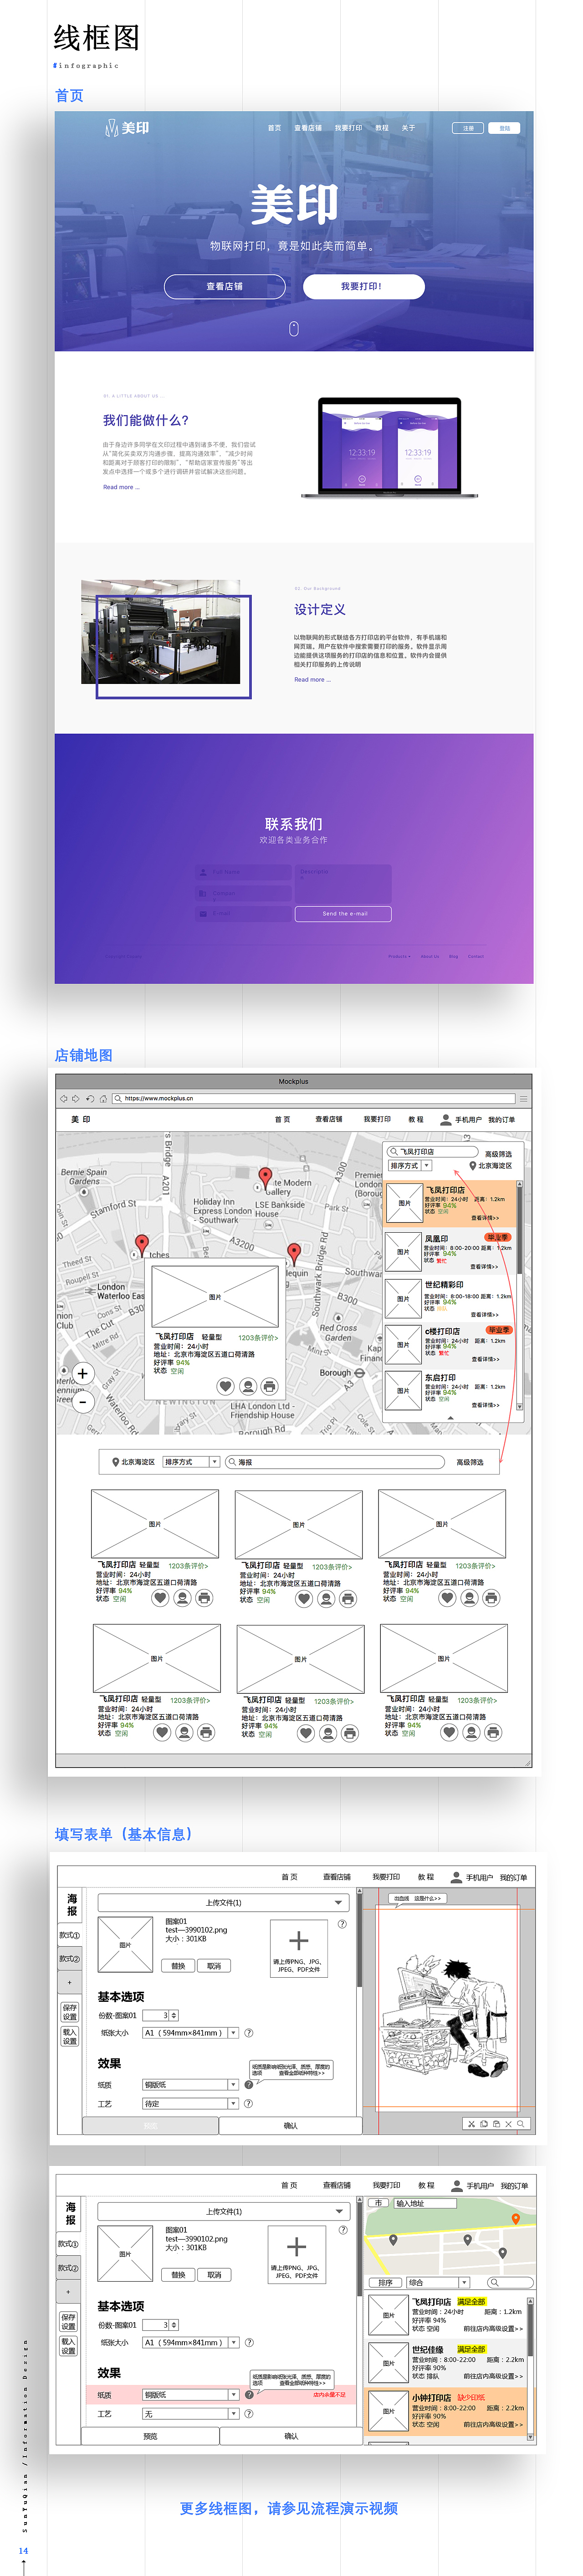The width and height of the screenshot is (583, 2576).
Task: Open the 工艺 dropdown showing 待定
Action: [x=190, y=2103]
